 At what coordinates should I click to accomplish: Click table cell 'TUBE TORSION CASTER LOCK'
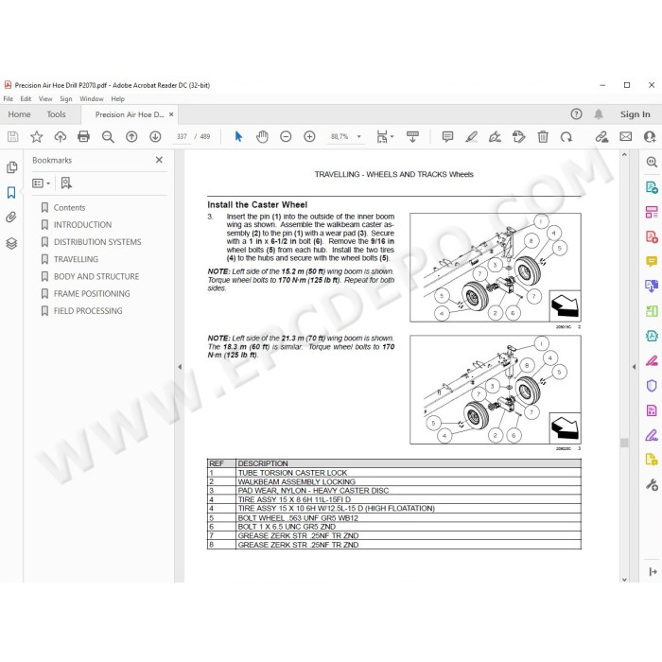(x=292, y=473)
